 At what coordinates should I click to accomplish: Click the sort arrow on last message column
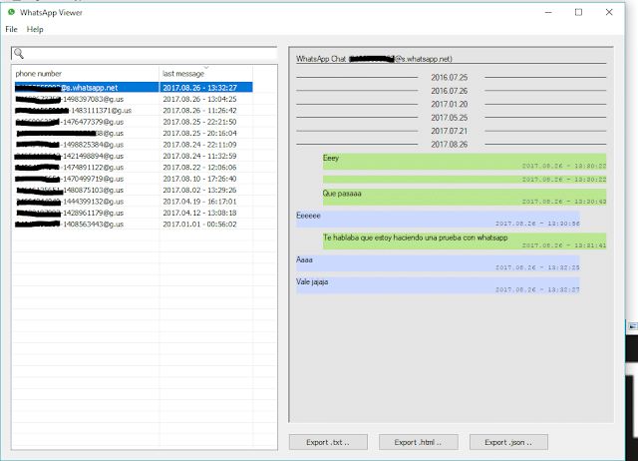point(208,69)
